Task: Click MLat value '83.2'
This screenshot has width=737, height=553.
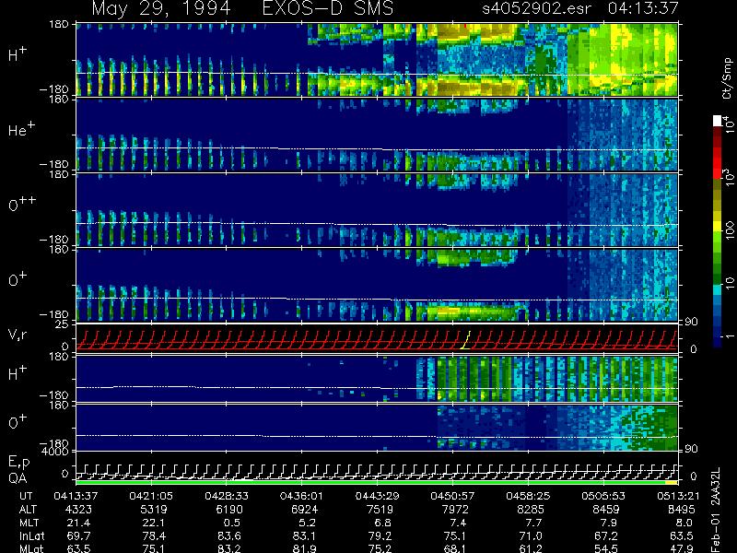Action: click(231, 548)
